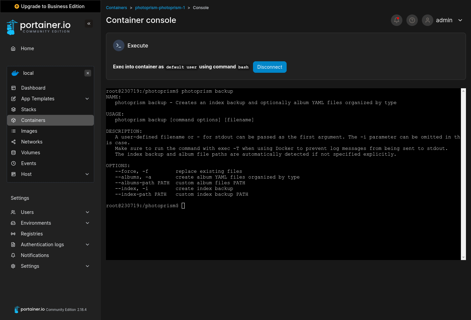Click the Stacks sidebar icon

(x=29, y=109)
